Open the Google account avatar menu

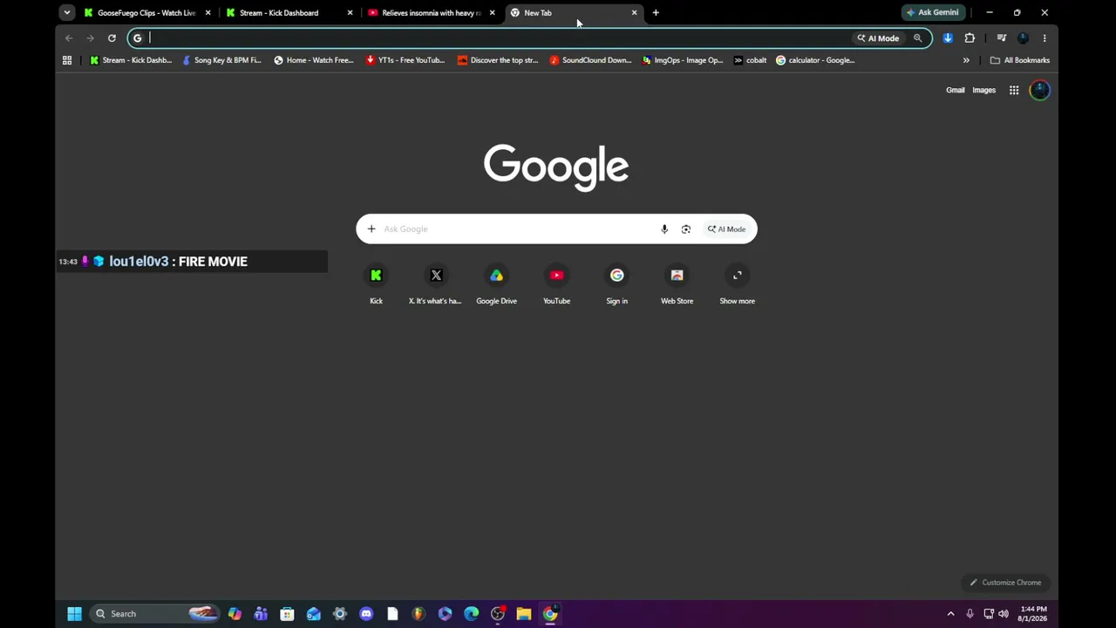[1039, 90]
